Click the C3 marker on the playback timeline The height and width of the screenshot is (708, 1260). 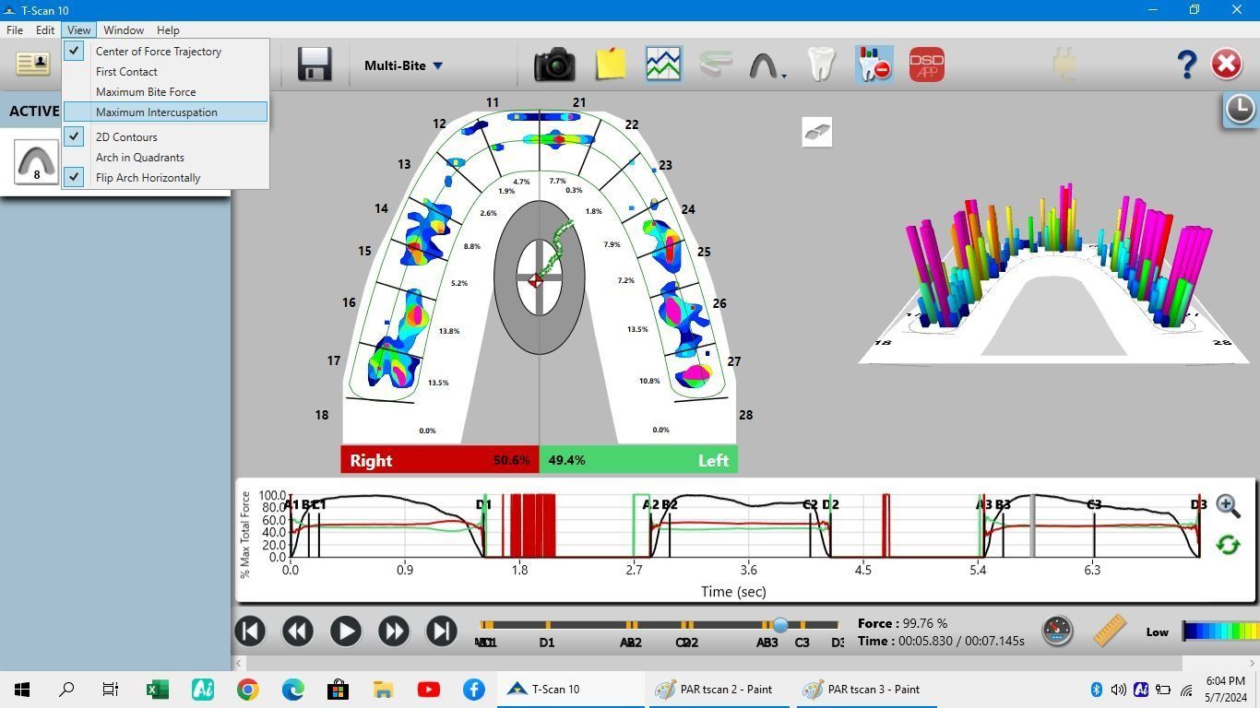802,642
